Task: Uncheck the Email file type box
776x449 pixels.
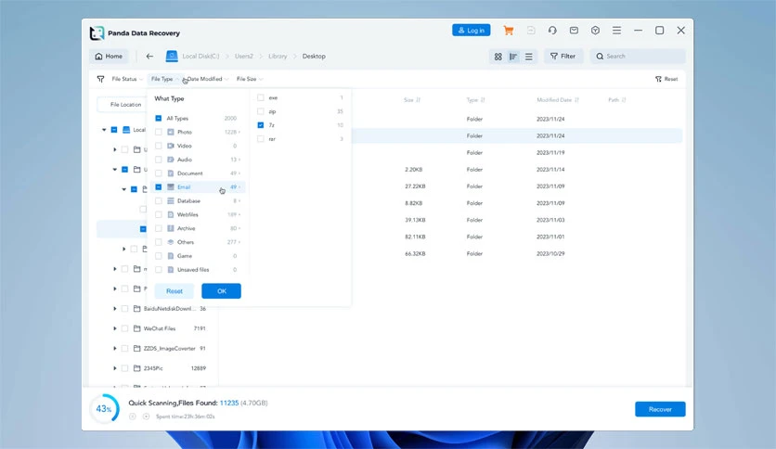Action: (x=159, y=186)
